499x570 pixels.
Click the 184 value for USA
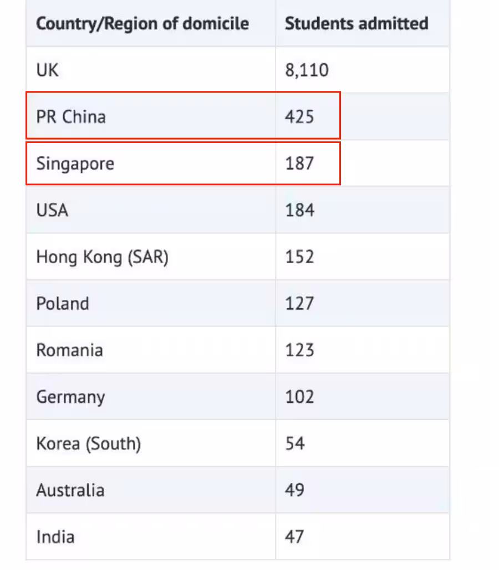(x=299, y=210)
